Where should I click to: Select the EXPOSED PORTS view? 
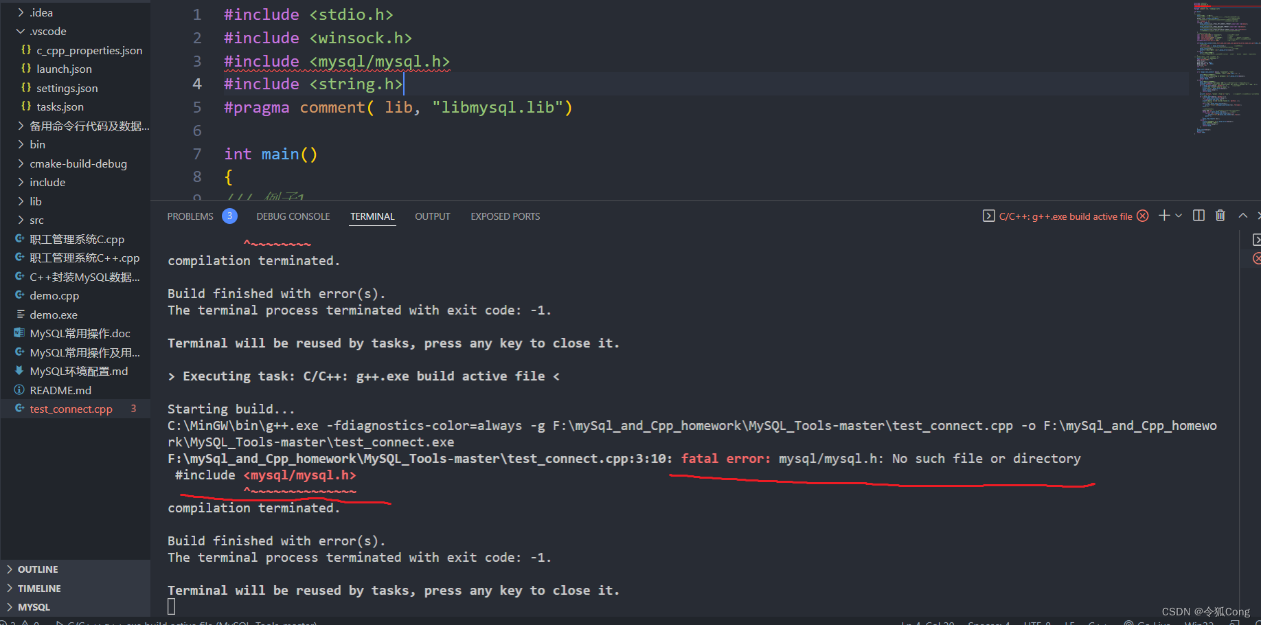click(505, 216)
